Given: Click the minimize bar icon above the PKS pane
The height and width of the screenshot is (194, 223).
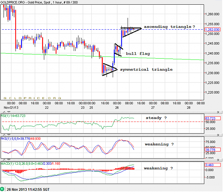Looking at the screenshot, I should point(9,135).
